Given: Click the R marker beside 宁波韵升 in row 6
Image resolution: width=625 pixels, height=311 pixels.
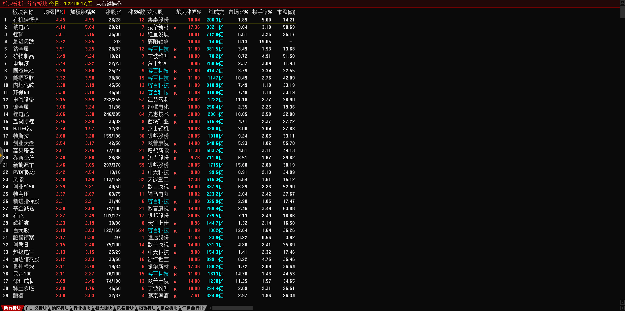Looking at the screenshot, I should (175, 57).
